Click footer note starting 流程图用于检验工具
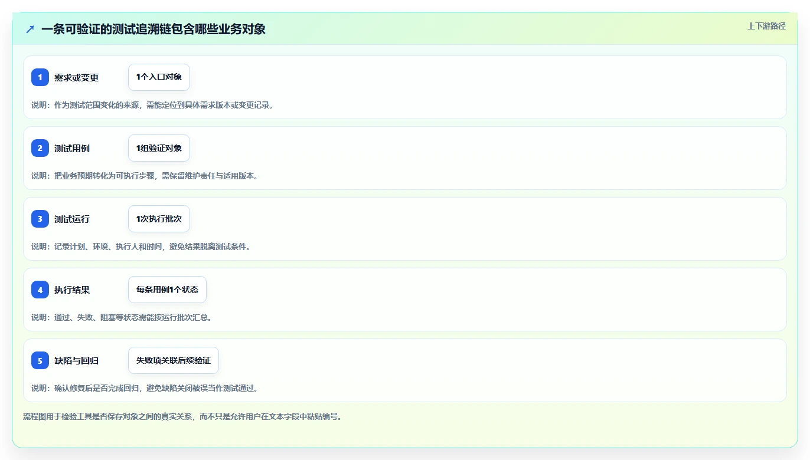Viewport: 810px width, 460px height. coord(182,416)
